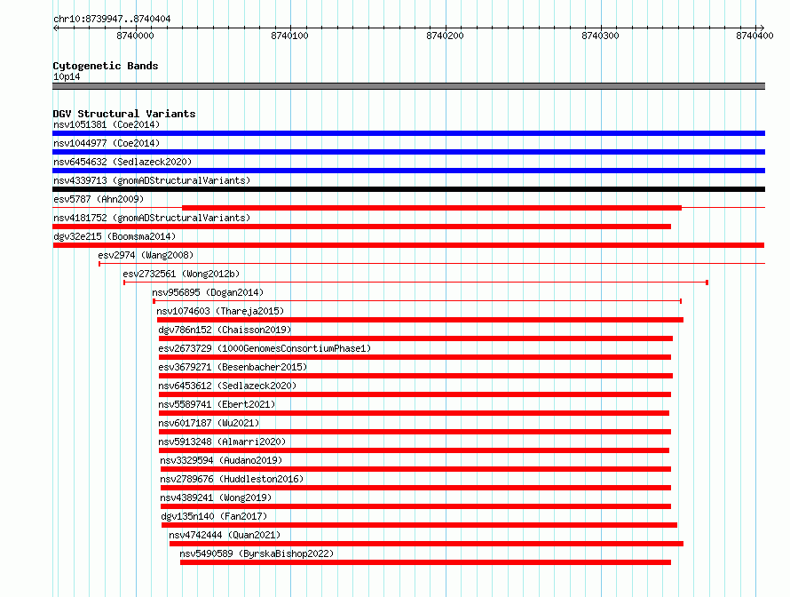The height and width of the screenshot is (597, 790).
Task: Click the nsv1051381 (Coe2014) blue variant bar
Action: (x=408, y=133)
